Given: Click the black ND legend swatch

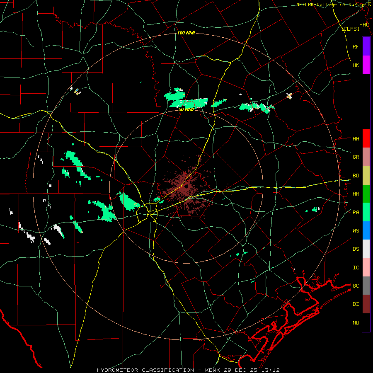Looking at the screenshot, I should [x=366, y=322].
